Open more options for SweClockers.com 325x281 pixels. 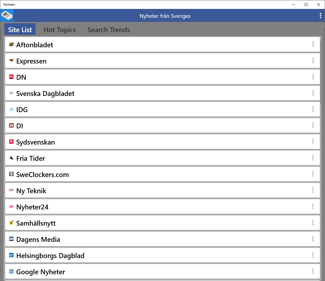313,174
